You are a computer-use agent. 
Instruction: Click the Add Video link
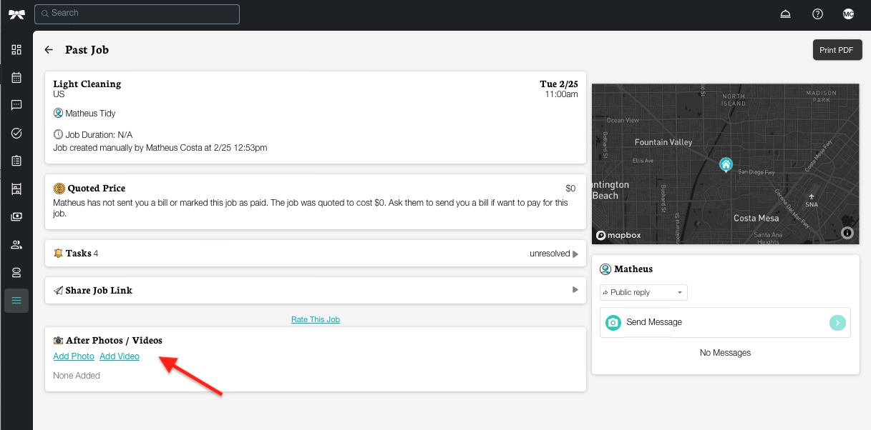pyautogui.click(x=120, y=356)
